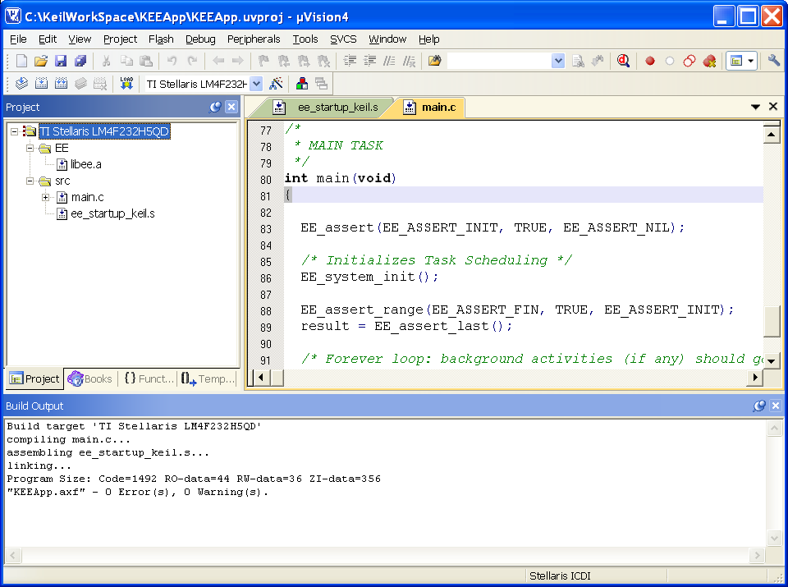Open the Configuration wrench icon
788x587 pixels.
773,61
